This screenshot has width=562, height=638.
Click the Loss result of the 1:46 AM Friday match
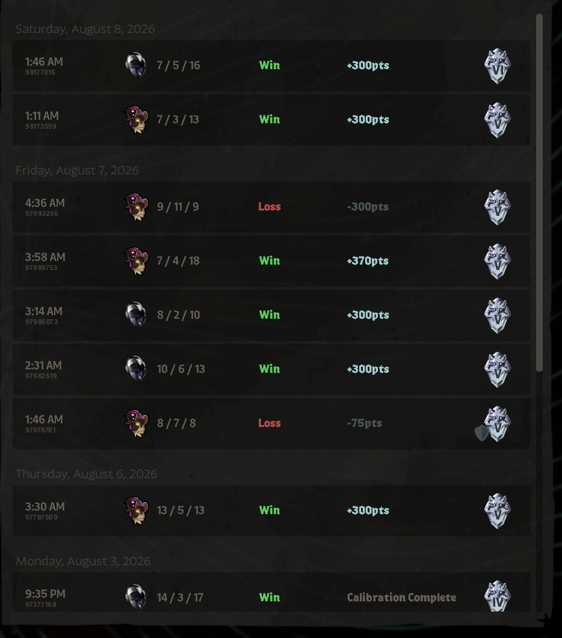click(269, 423)
